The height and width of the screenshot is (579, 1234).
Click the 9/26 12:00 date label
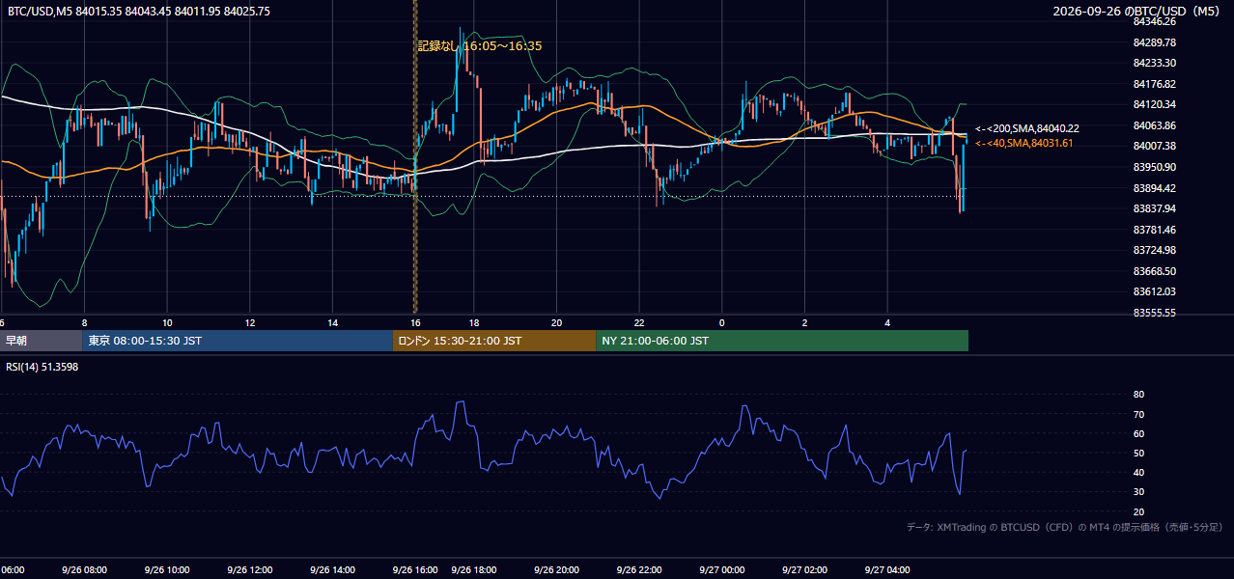point(250,570)
